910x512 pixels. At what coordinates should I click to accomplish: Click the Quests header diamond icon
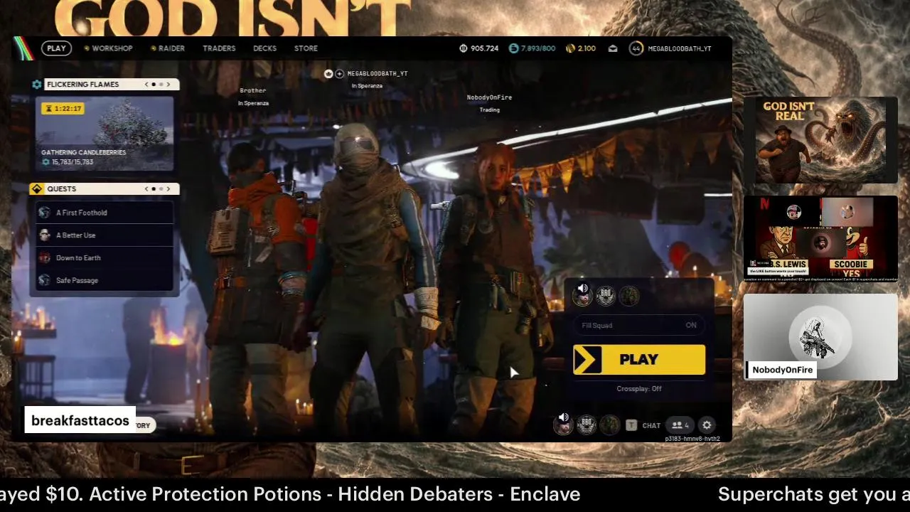(37, 189)
